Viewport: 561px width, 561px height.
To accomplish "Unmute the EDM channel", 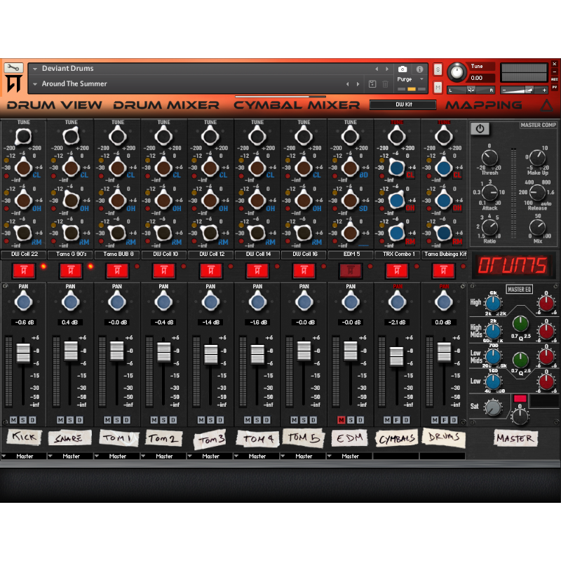I will [341, 419].
